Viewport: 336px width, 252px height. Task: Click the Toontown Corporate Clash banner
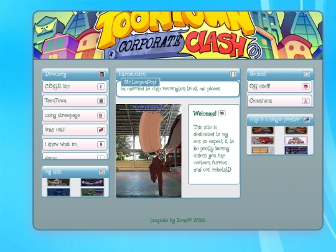(178, 35)
